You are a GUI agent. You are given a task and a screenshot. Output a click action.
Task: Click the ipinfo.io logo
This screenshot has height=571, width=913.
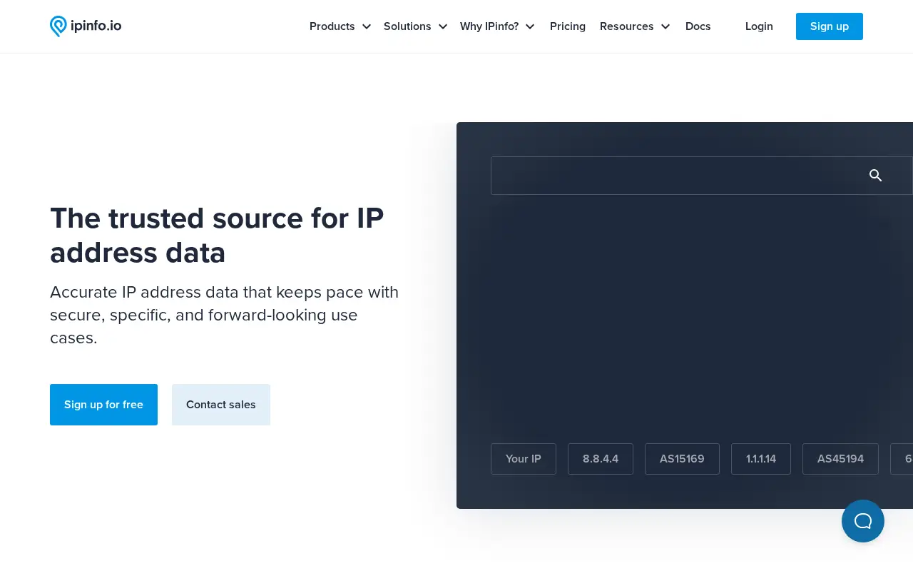[86, 26]
